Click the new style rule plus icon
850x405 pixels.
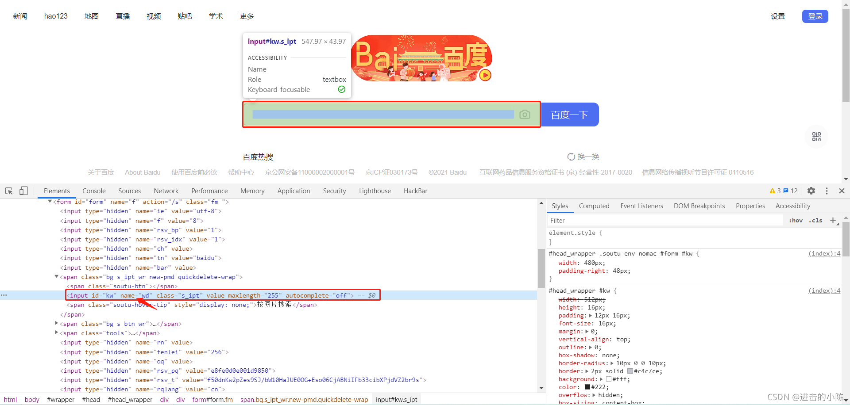(833, 220)
